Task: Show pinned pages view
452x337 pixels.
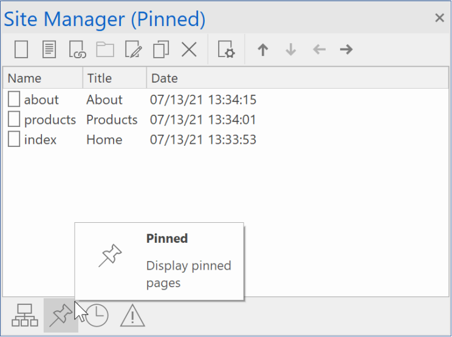Action: (61, 315)
